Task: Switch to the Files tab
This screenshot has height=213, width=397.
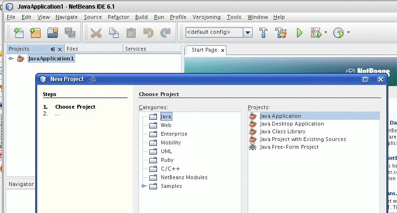Action: click(72, 49)
